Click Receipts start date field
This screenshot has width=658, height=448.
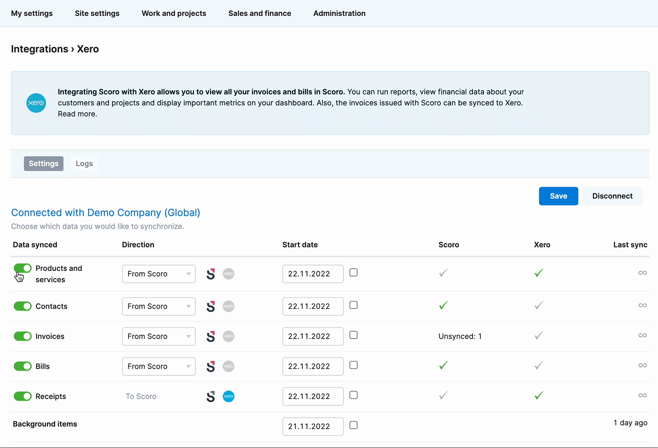(x=313, y=396)
